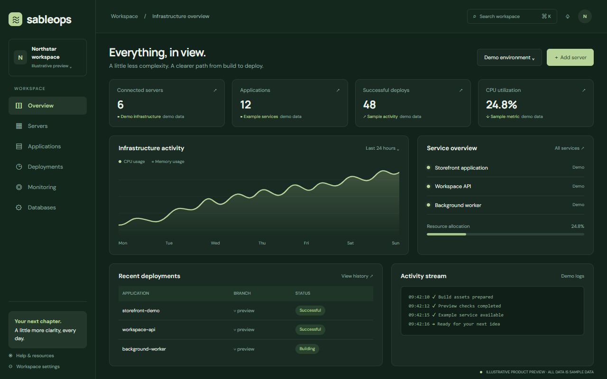
Task: Open the notifications bell icon
Action: (568, 17)
